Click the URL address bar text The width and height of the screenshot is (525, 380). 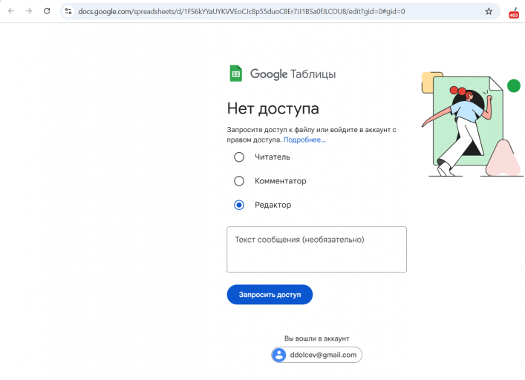click(x=241, y=11)
